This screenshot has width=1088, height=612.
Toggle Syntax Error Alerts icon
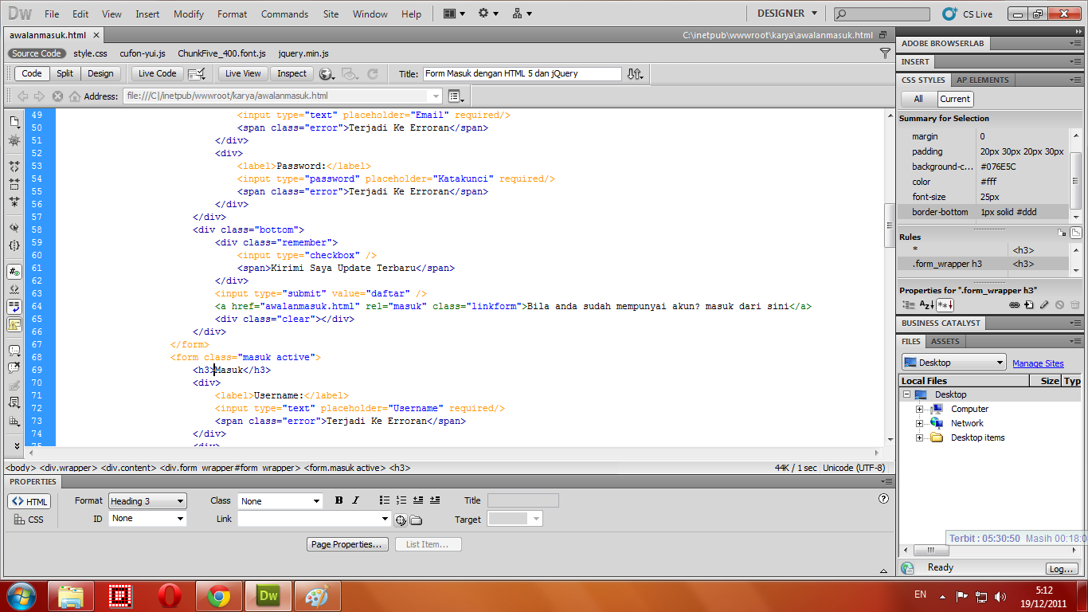14,324
